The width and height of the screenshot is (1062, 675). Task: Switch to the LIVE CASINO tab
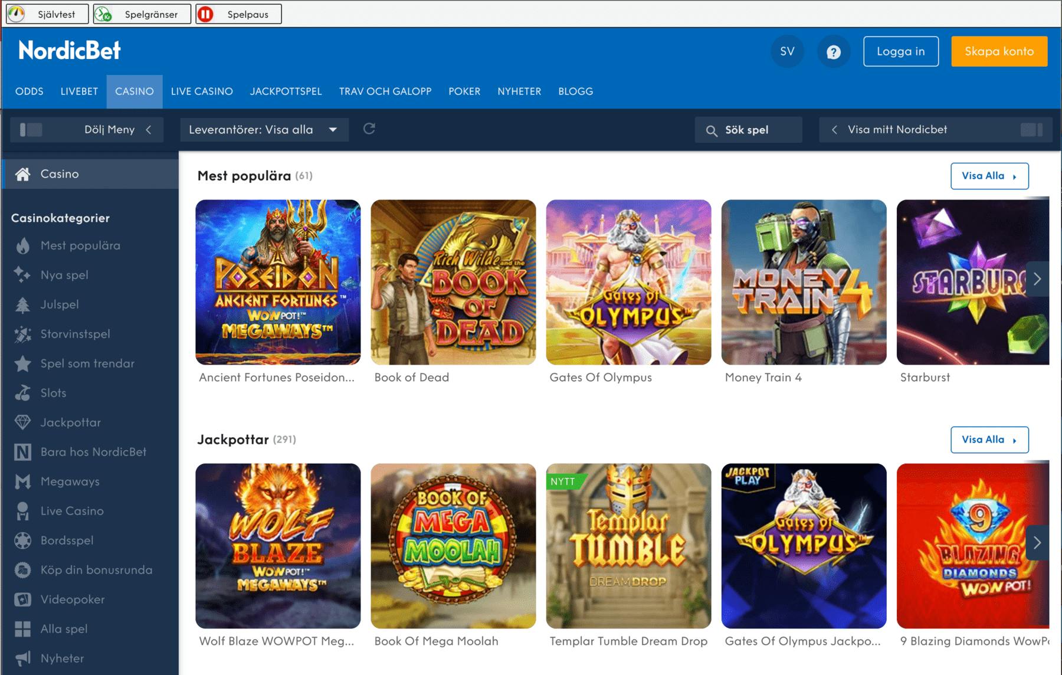202,91
